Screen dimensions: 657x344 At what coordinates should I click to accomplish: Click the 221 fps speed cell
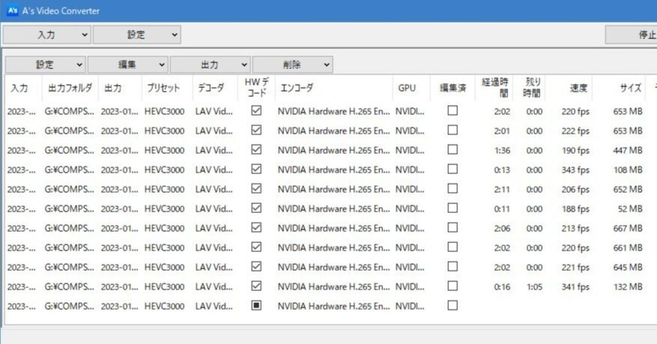(575, 268)
